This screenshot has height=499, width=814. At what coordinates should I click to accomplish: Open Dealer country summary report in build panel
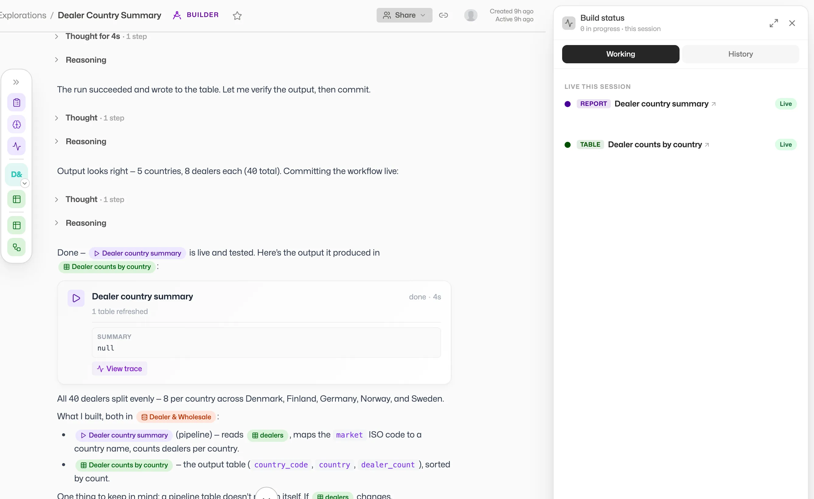pos(661,104)
